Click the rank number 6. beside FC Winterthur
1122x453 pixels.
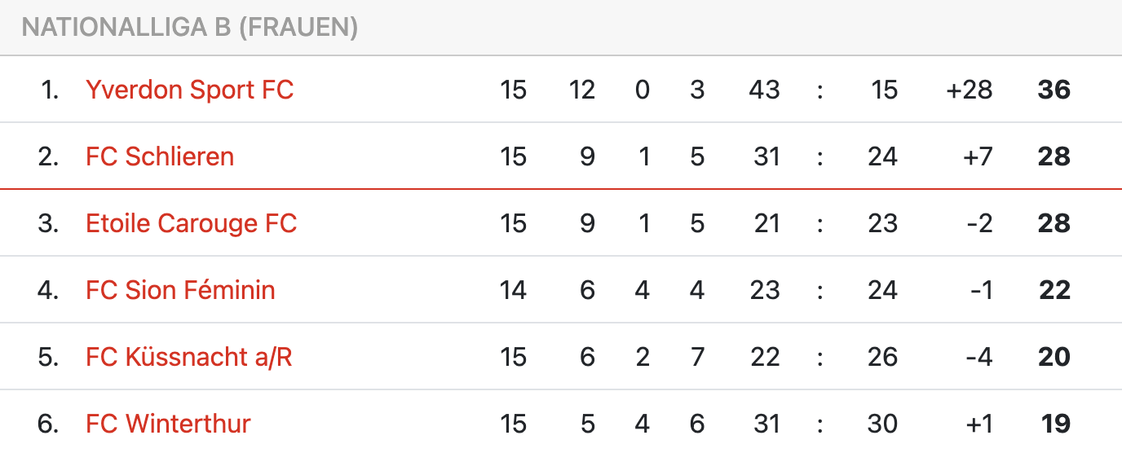click(x=48, y=424)
